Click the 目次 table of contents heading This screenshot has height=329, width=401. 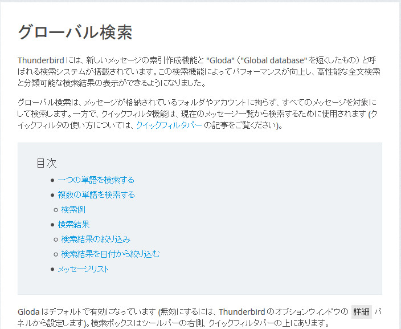[x=47, y=163]
